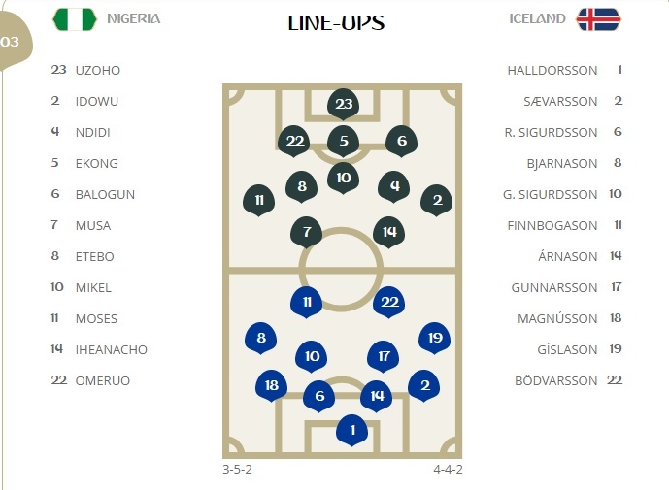Open Uzoho in the Nigeria lineup list

[98, 71]
